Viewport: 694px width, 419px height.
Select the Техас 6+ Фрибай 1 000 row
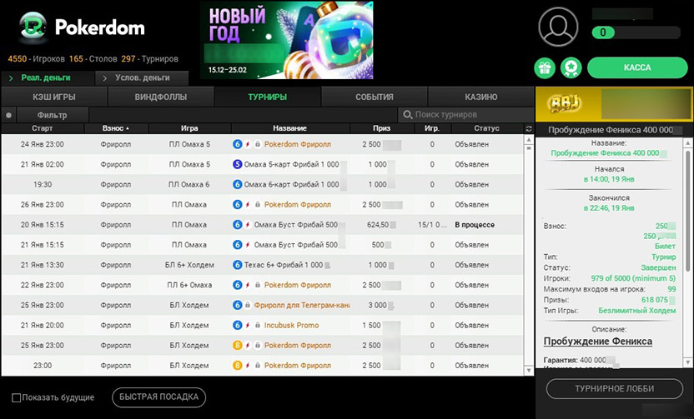[x=263, y=265]
